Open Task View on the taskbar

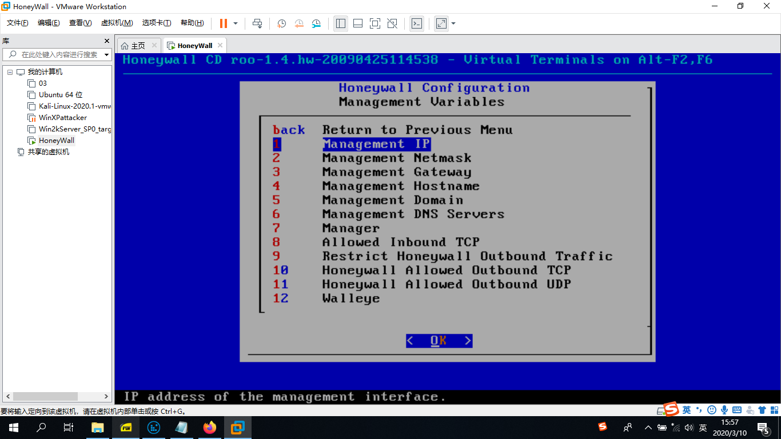coord(69,428)
